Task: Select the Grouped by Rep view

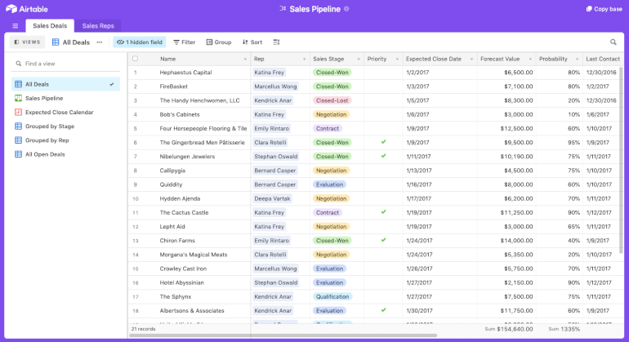Action: (66, 140)
